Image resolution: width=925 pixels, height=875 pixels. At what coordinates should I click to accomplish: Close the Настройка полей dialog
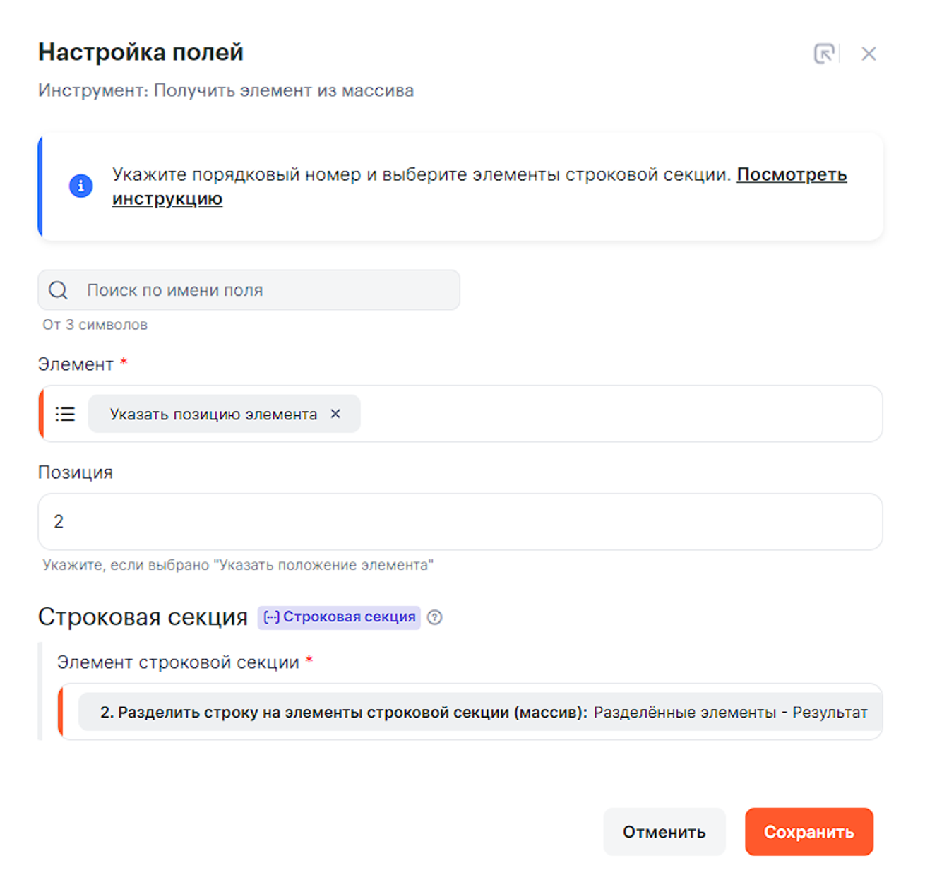869,54
